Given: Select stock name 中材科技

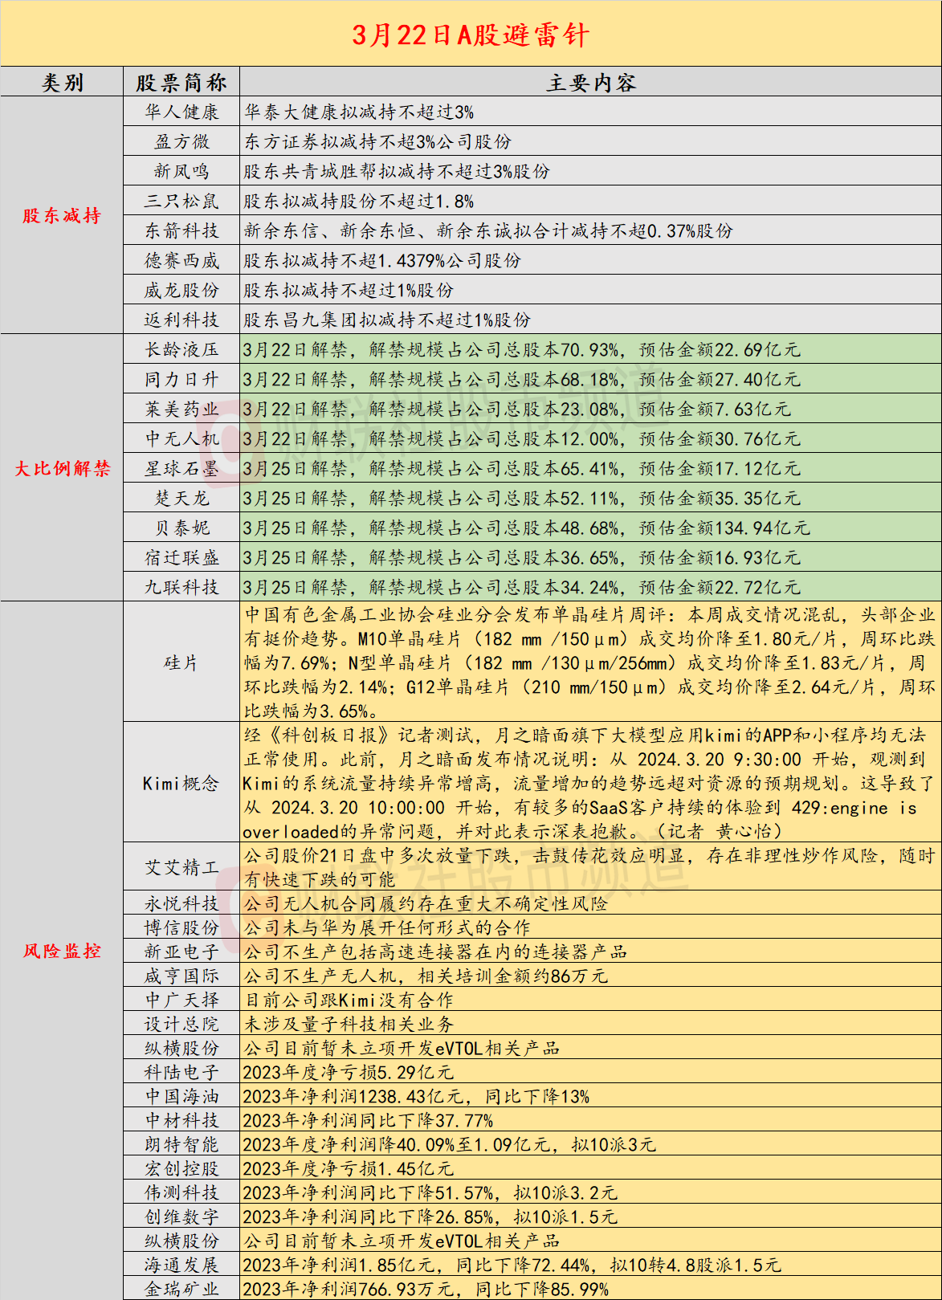Looking at the screenshot, I should [181, 1120].
